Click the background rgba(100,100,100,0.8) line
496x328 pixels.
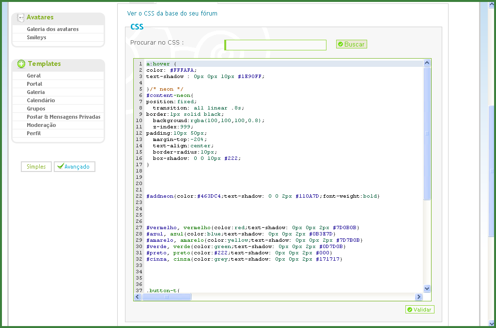click(x=208, y=121)
